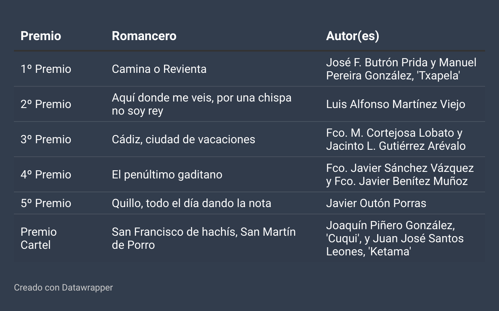
Task: Select the Camina o Revienta cell
Action: tap(159, 69)
